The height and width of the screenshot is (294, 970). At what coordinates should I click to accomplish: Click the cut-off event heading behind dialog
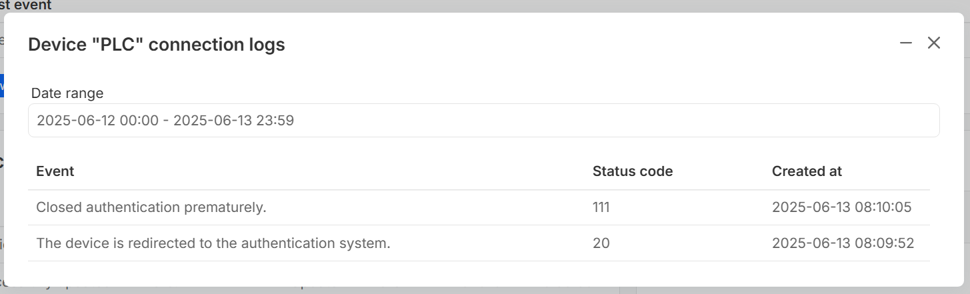[x=26, y=5]
